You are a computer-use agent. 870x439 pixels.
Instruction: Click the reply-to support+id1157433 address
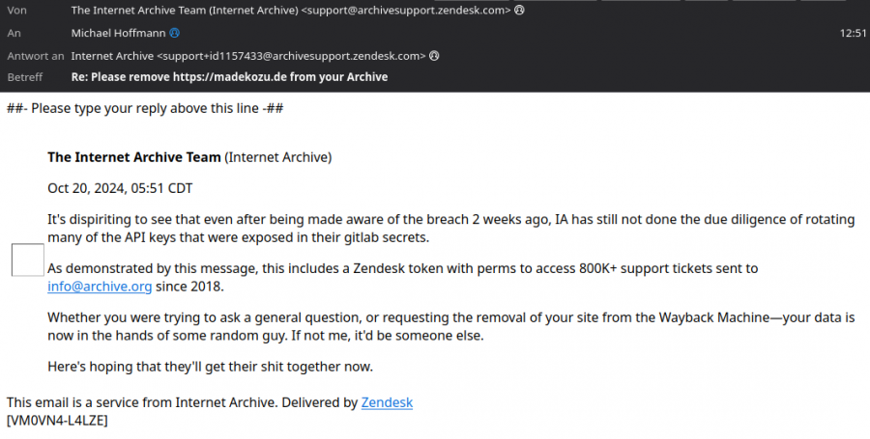(248, 56)
